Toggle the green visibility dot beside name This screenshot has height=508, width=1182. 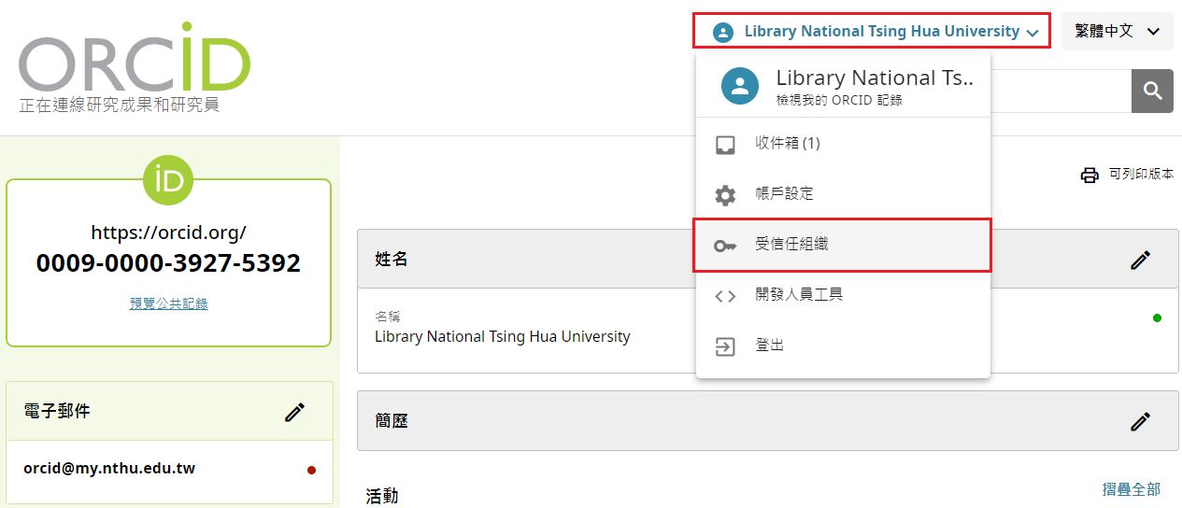1157,318
